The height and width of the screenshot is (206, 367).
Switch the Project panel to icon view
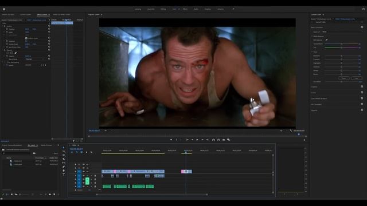tap(11, 195)
